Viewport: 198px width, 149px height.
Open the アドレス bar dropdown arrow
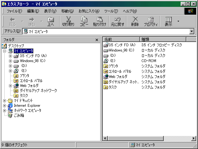coord(192,31)
